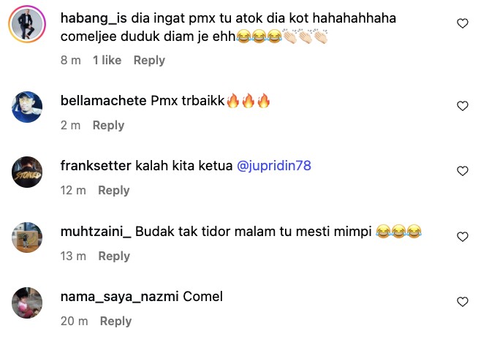Reply to habang_is comment

149,61
